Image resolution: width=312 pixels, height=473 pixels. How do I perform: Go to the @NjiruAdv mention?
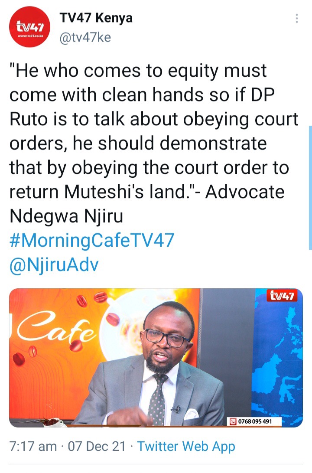(54, 265)
